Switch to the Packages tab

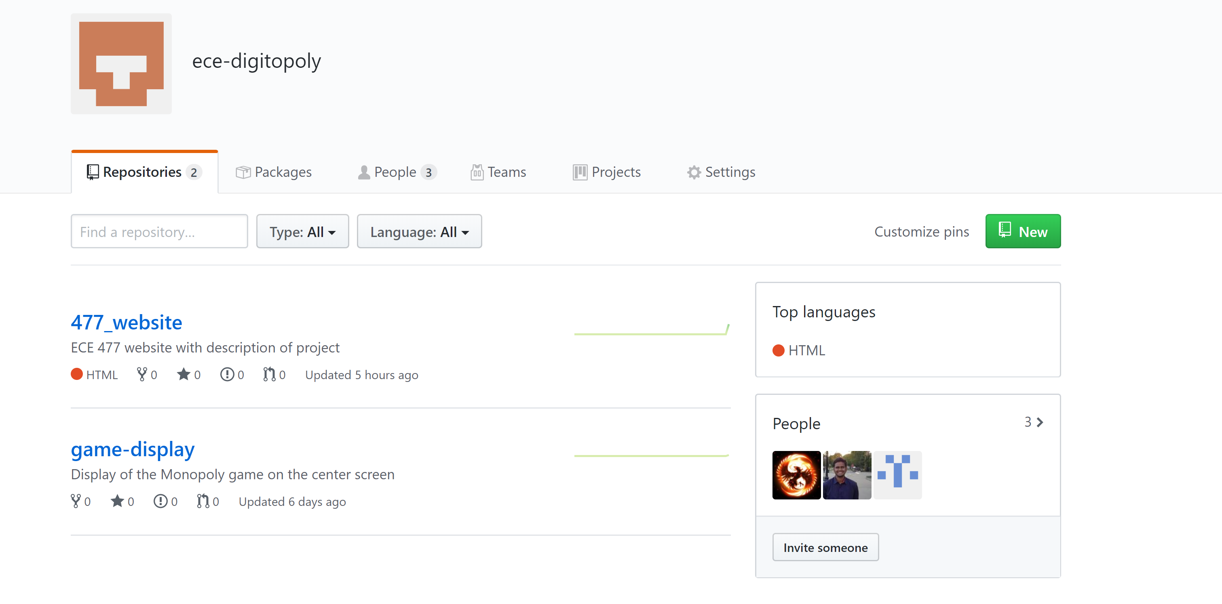(274, 172)
